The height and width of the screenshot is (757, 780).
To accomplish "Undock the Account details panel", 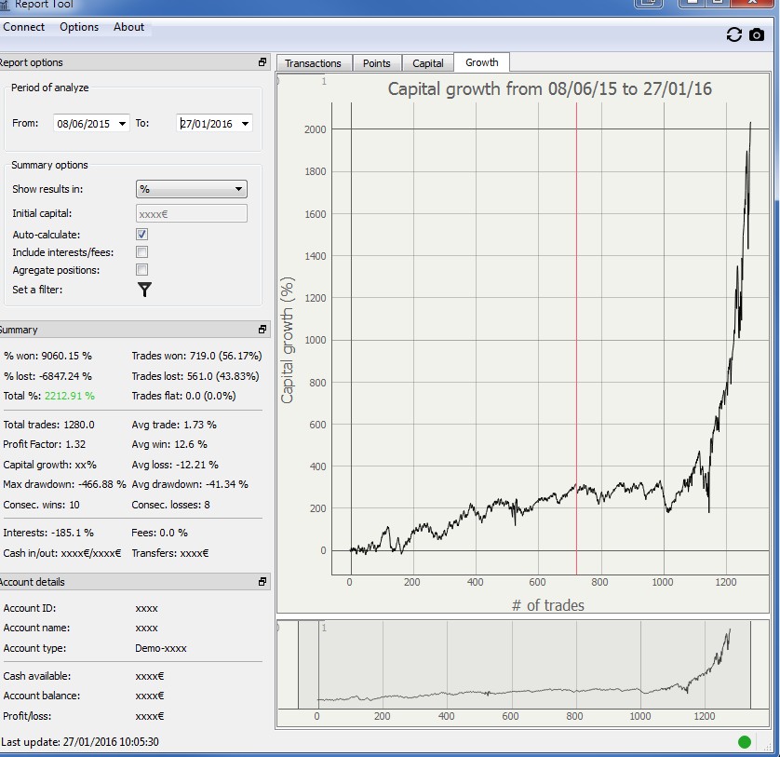I will (x=262, y=582).
